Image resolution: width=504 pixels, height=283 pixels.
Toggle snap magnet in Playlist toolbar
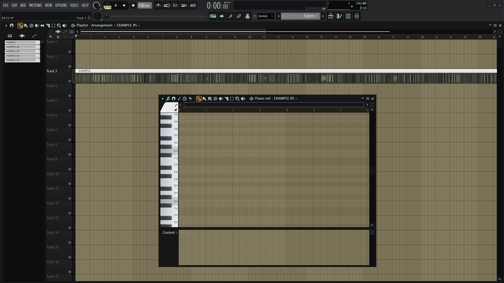(x=12, y=26)
